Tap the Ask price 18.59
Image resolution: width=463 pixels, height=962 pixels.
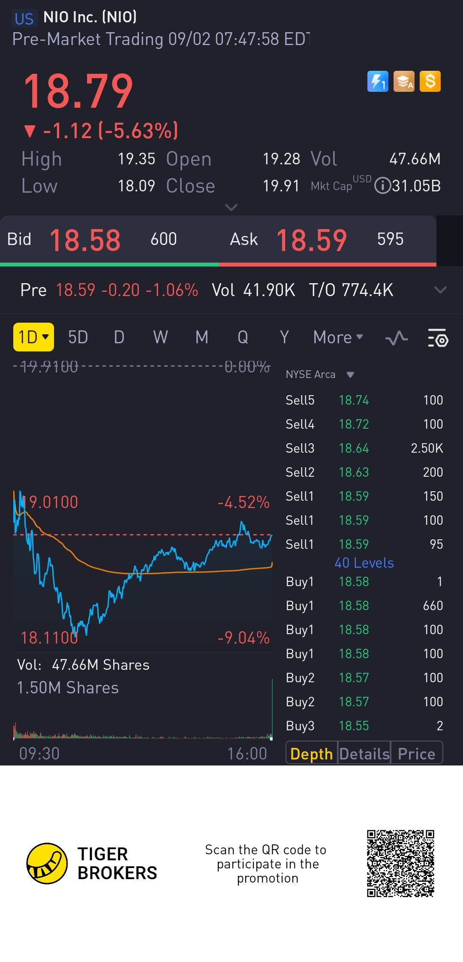coord(311,240)
